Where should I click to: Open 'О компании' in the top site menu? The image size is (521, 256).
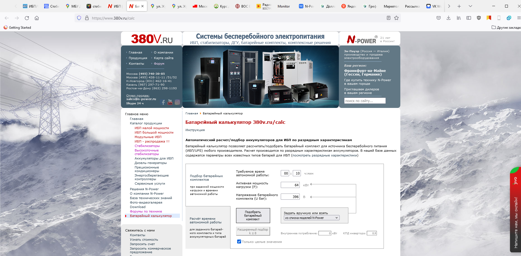(x=163, y=52)
